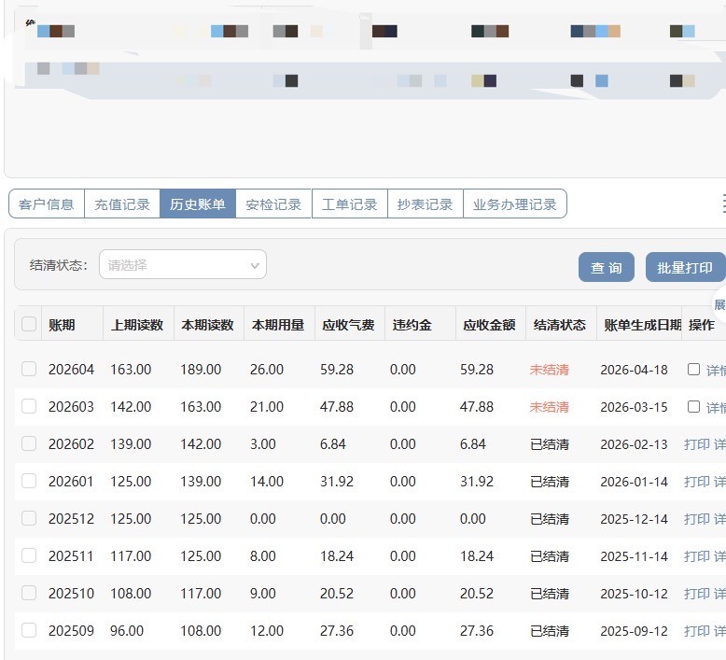The height and width of the screenshot is (660, 726).
Task: Click 打印 link for bill 202602
Action: click(x=697, y=444)
